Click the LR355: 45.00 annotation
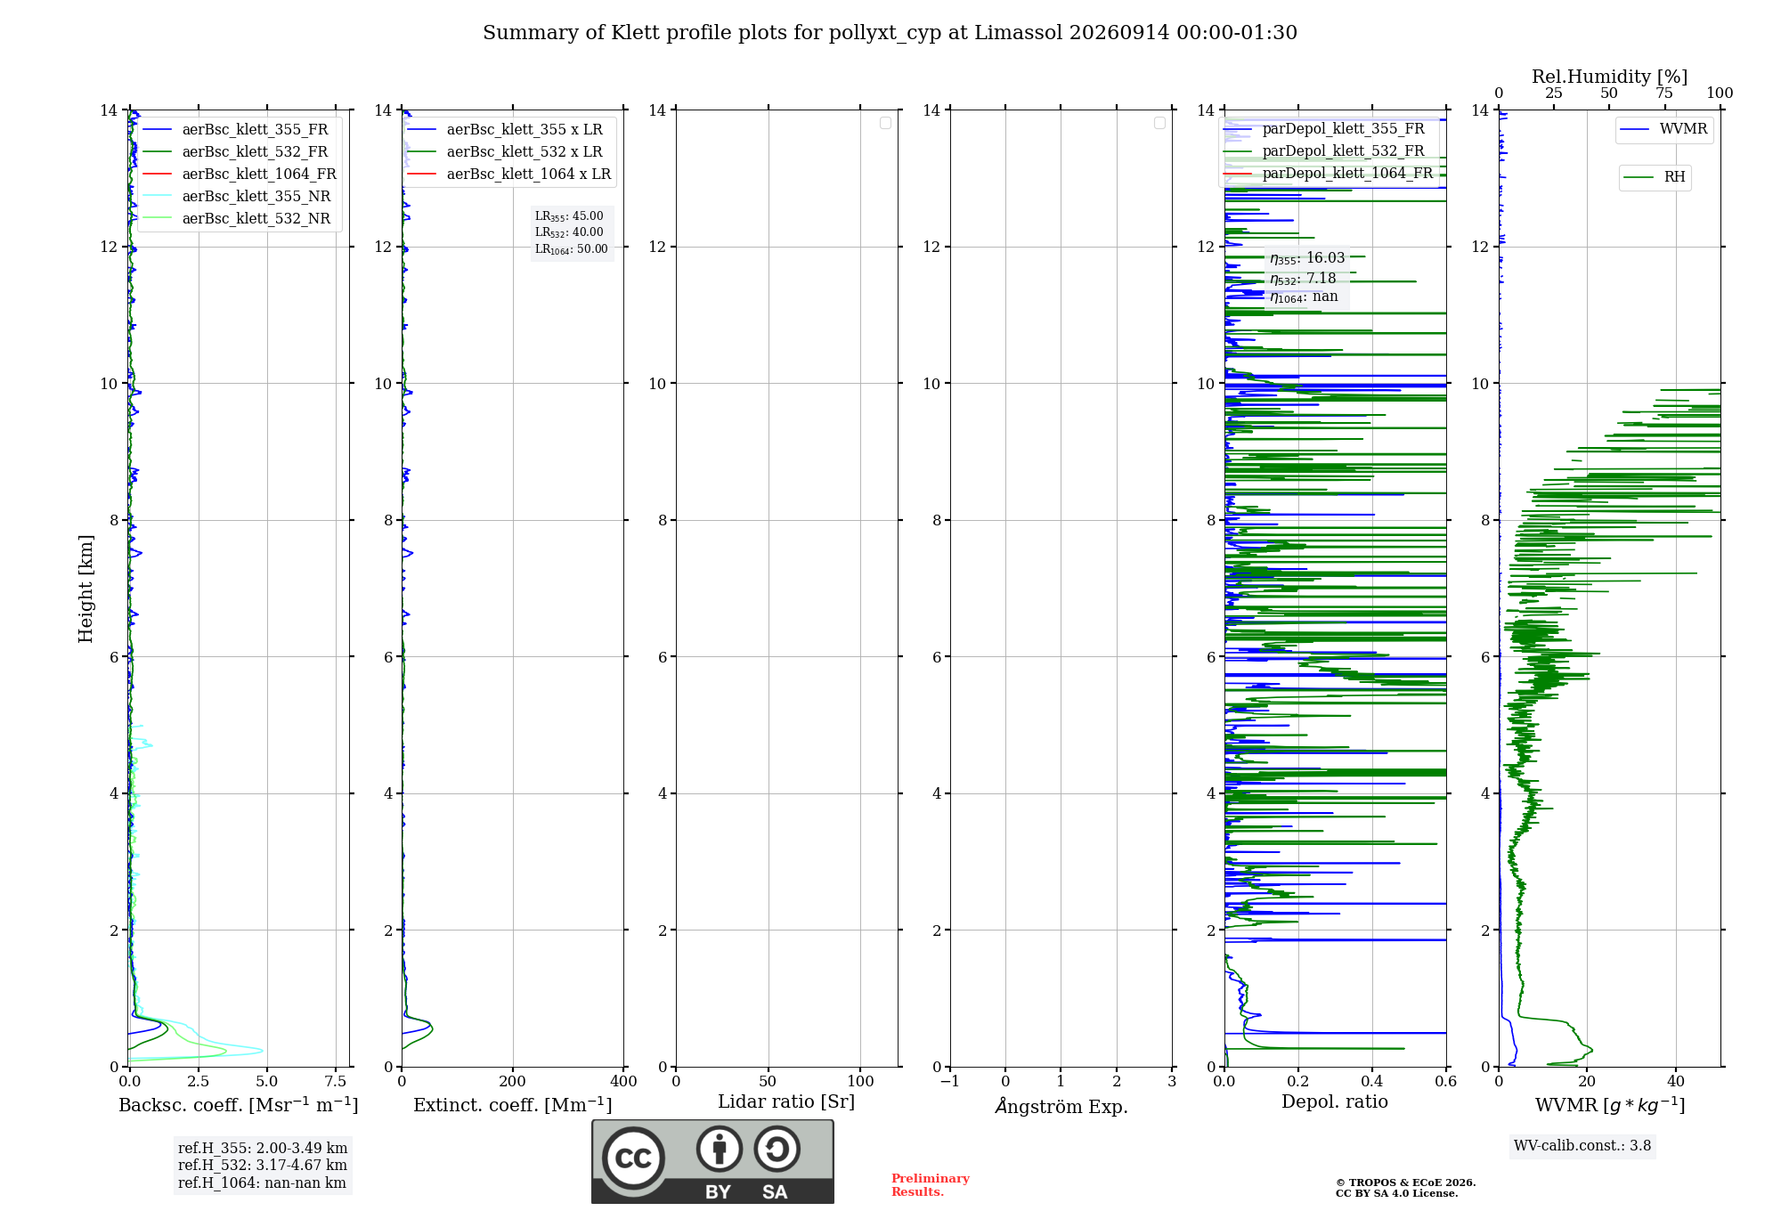 click(x=569, y=216)
